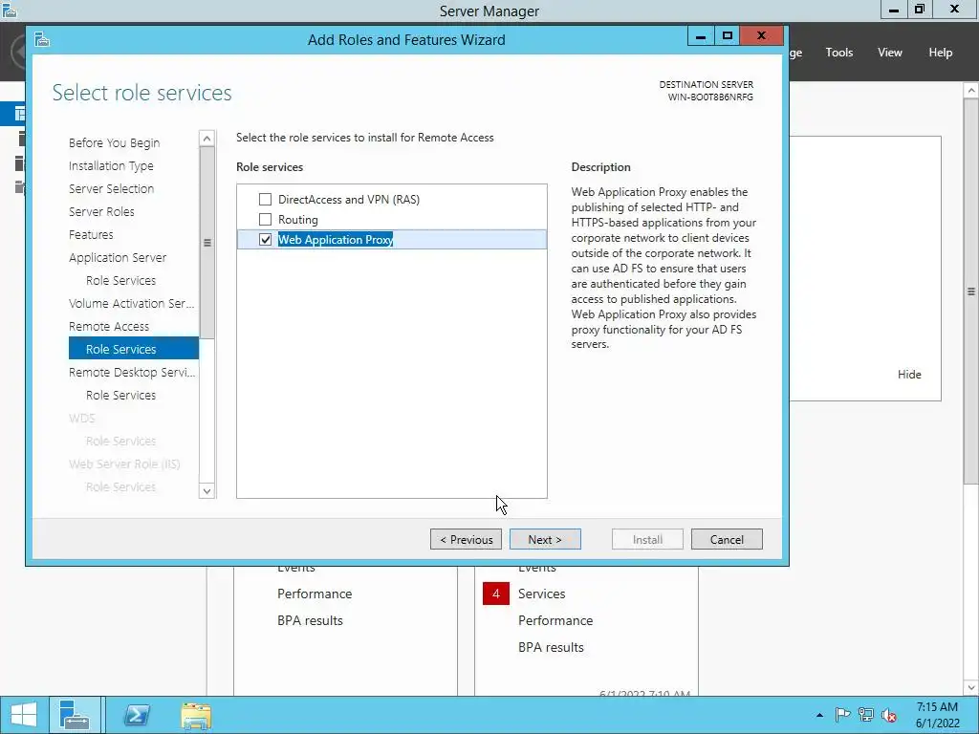The image size is (979, 734).
Task: Click the step list scroll up arrow
Action: pyautogui.click(x=207, y=138)
